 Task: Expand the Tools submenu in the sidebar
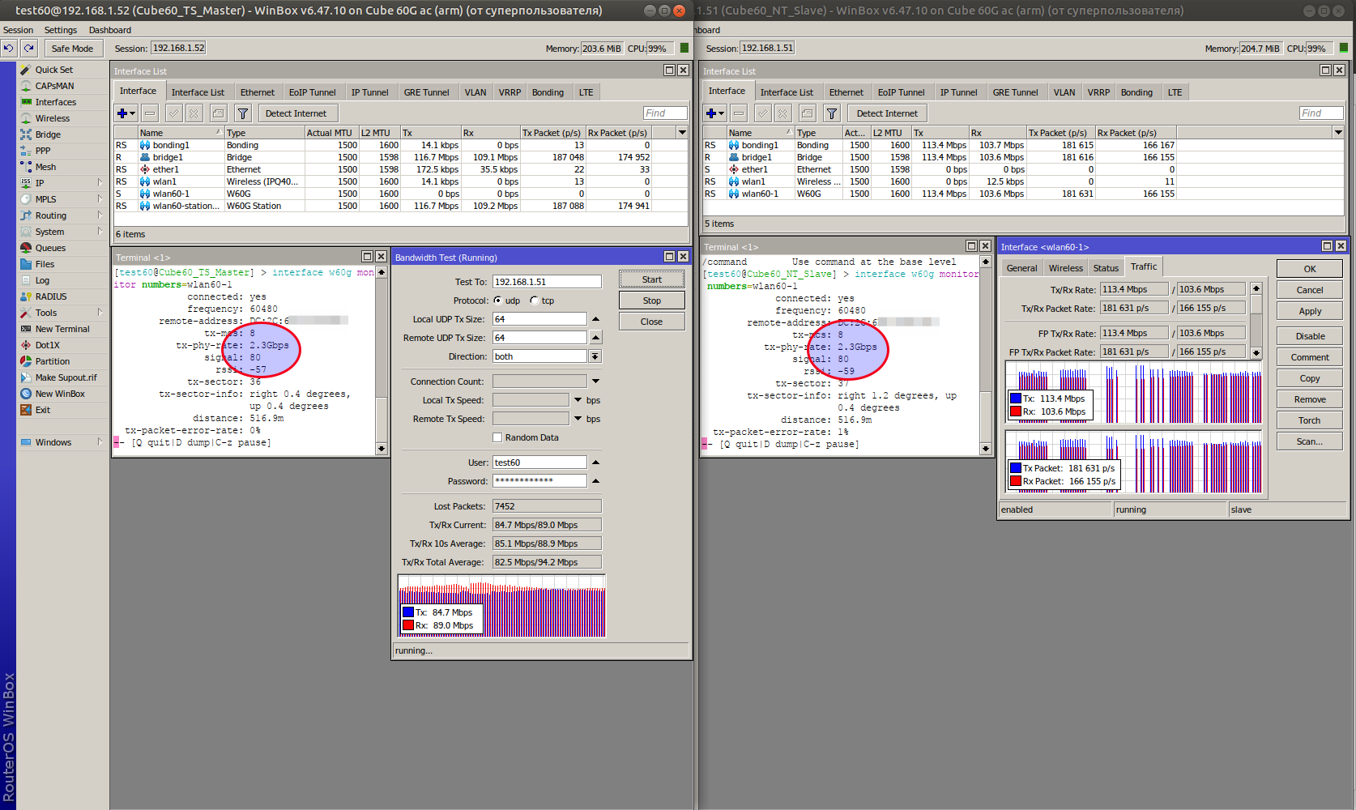coord(100,312)
